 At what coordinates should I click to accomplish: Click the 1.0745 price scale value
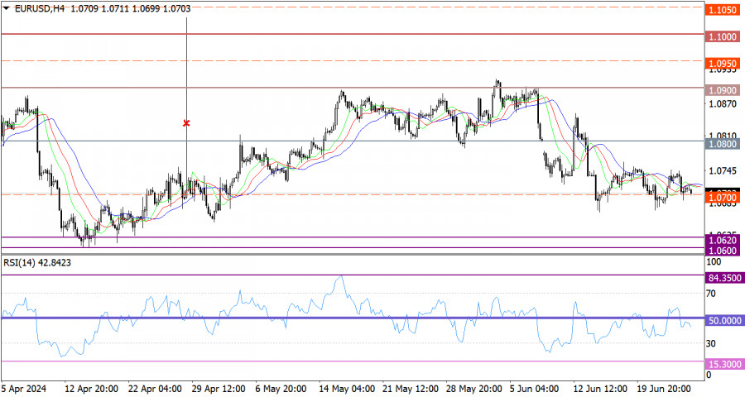click(722, 171)
